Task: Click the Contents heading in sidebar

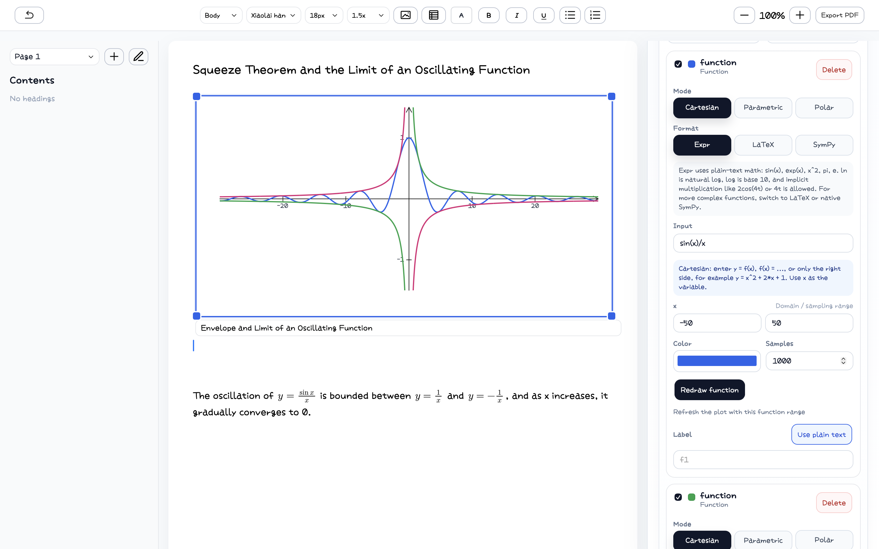Action: [x=32, y=80]
